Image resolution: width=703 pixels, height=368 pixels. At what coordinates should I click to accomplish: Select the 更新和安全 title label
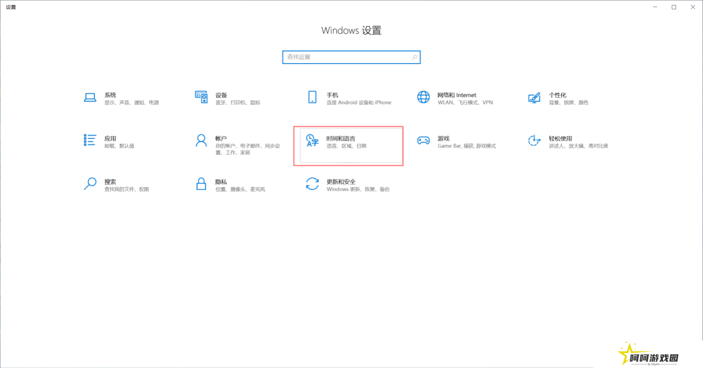pos(341,181)
